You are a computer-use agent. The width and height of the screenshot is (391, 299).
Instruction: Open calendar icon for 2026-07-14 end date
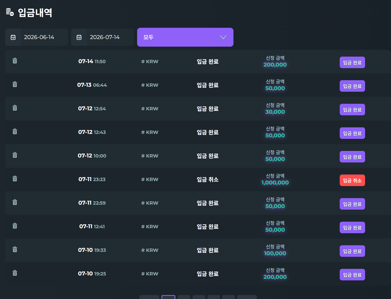(x=79, y=37)
